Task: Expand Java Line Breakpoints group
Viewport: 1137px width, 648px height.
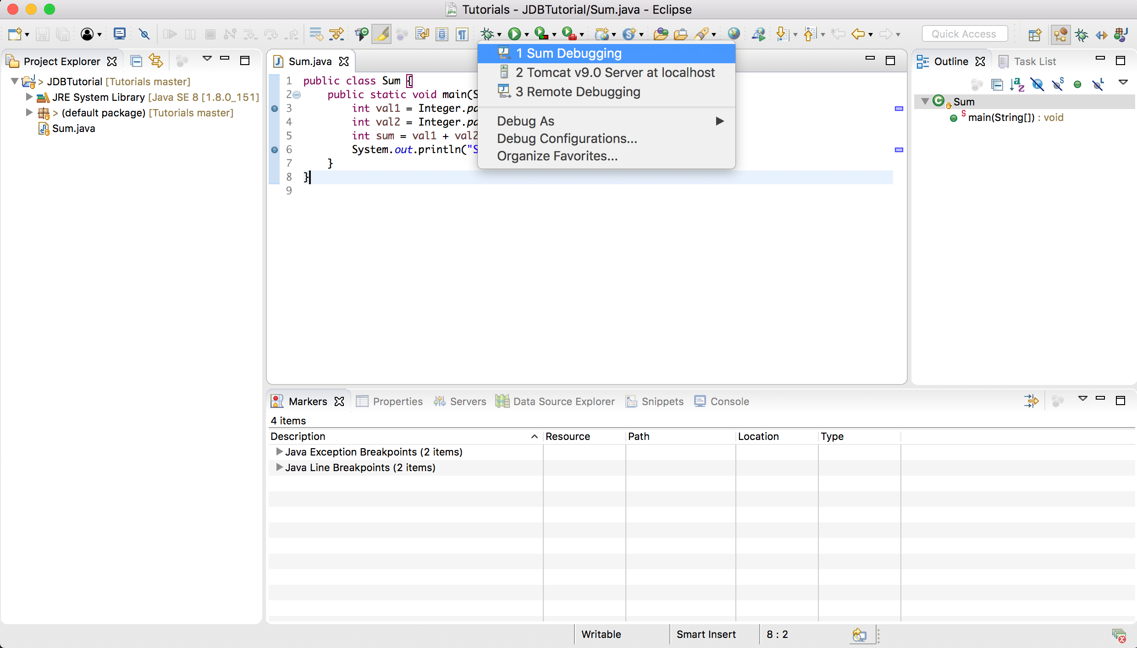Action: click(x=279, y=467)
